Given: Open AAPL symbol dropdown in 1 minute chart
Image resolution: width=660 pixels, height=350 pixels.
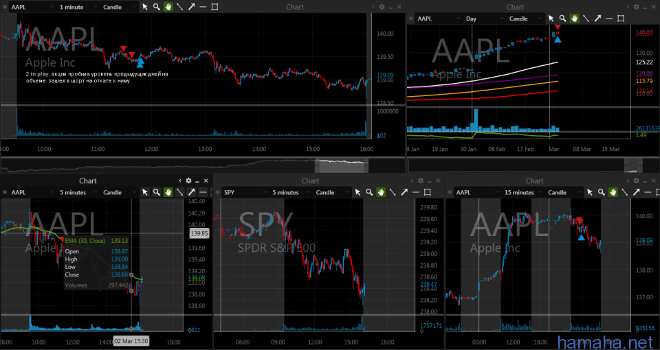Looking at the screenshot, I should click(32, 7).
